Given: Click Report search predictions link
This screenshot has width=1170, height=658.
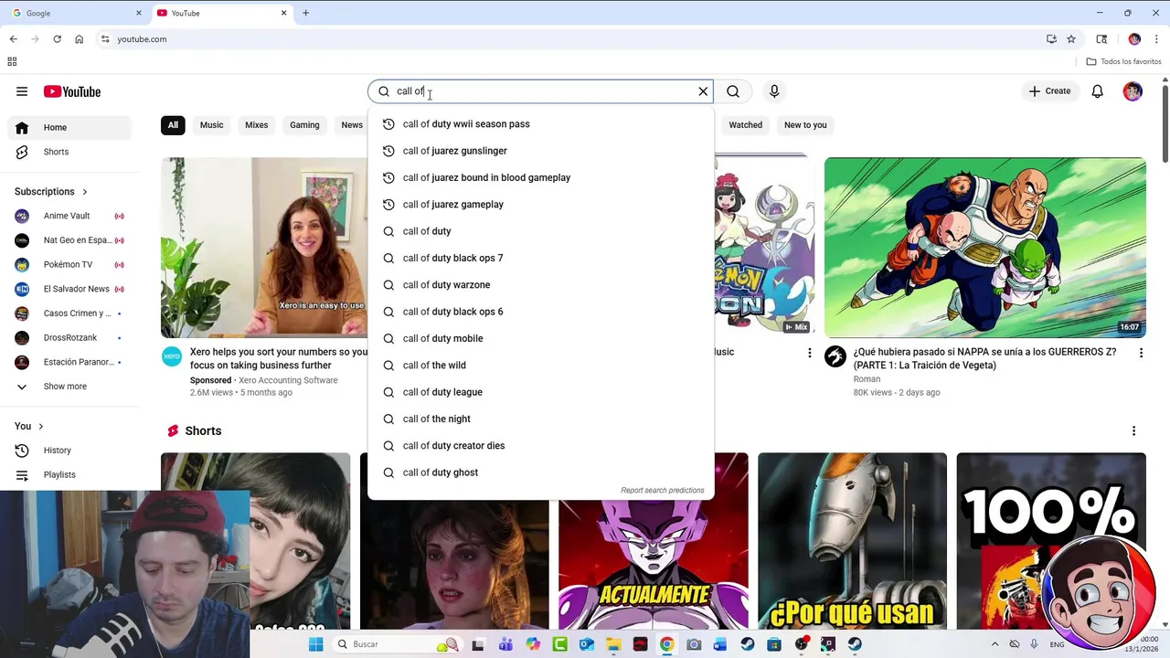Looking at the screenshot, I should click(x=663, y=491).
